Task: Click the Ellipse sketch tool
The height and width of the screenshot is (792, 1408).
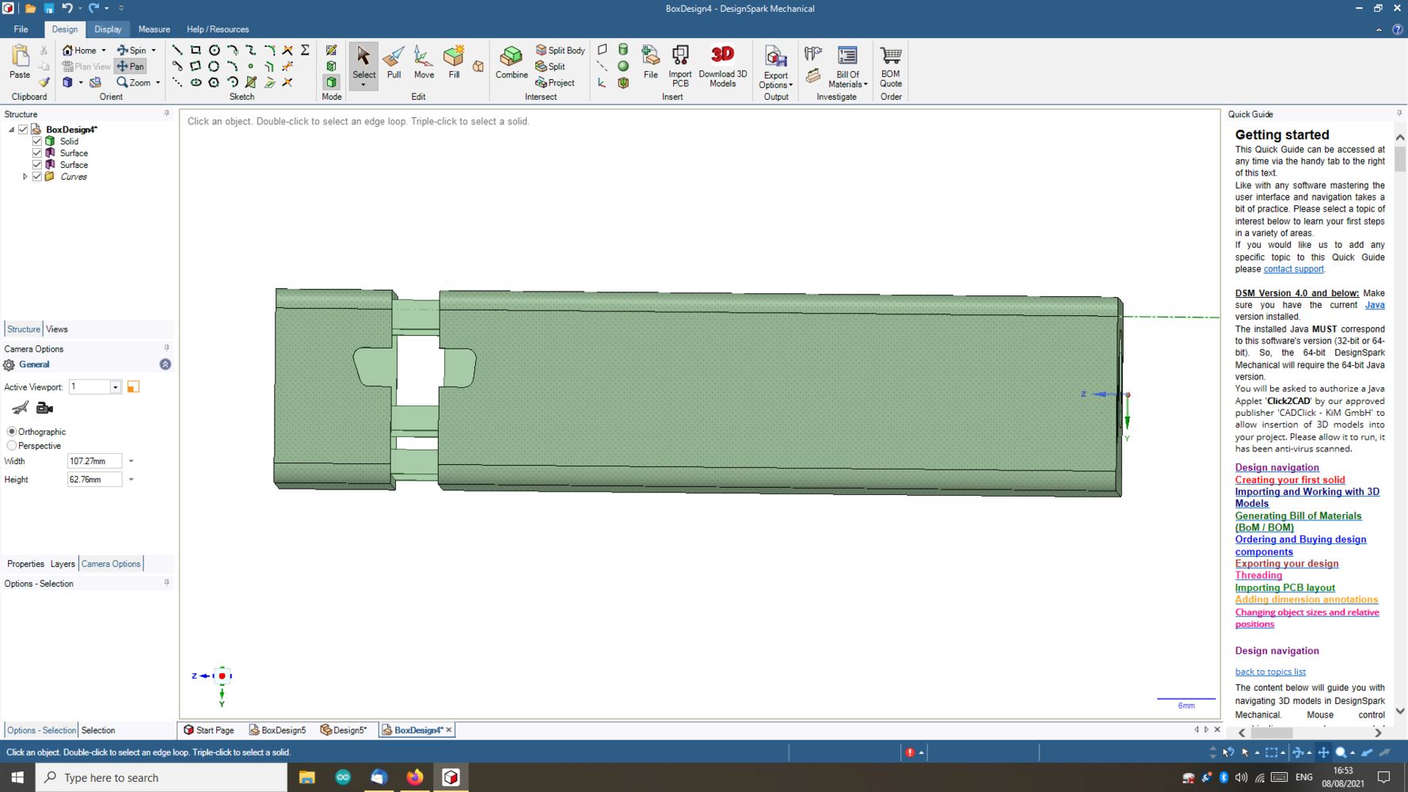Action: [x=196, y=82]
